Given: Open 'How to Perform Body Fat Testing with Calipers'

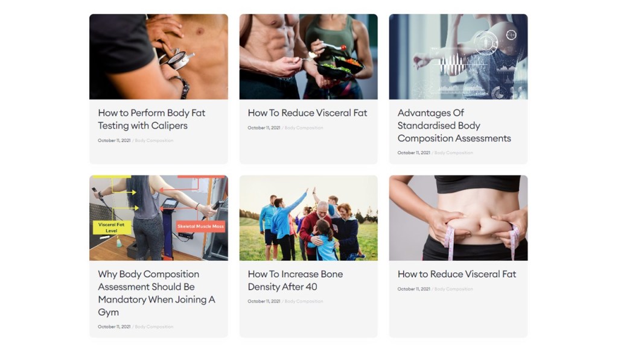Looking at the screenshot, I should click(x=151, y=119).
